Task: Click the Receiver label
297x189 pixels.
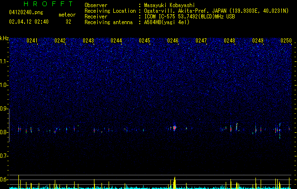Action: (96, 17)
